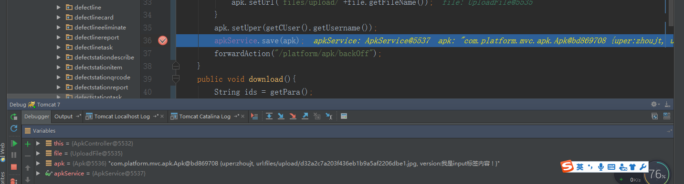Click the Step Out icon
The image size is (684, 184).
click(305, 116)
